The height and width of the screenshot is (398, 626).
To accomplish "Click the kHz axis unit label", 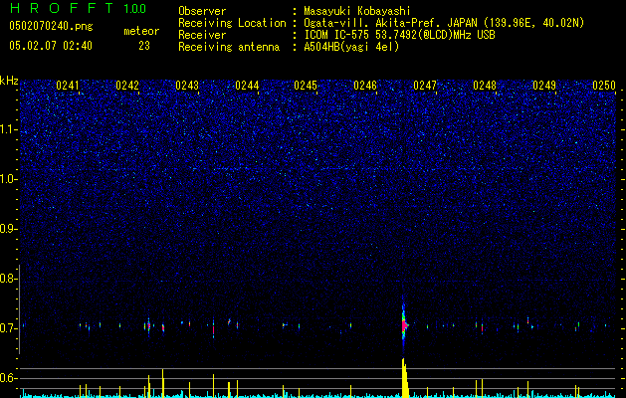I will [x=9, y=81].
